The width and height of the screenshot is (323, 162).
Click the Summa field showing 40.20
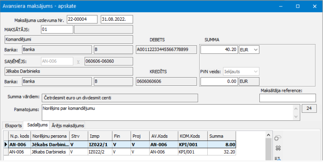click(x=219, y=50)
